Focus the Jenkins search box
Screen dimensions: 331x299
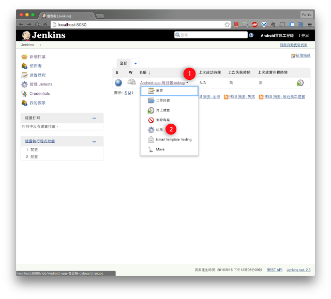[211, 35]
